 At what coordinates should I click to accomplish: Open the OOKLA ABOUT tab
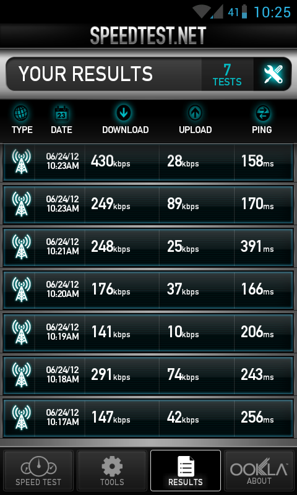tap(259, 471)
